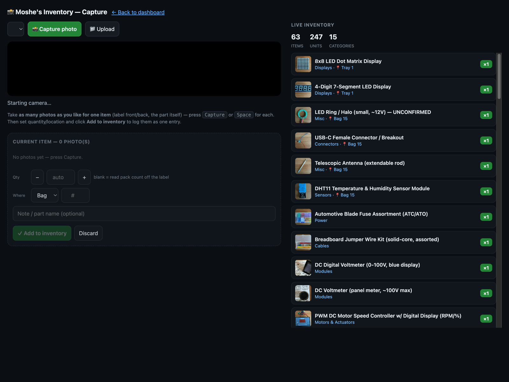Click Displays category under 8x8 LED Matrix
509x382 pixels.
point(323,68)
